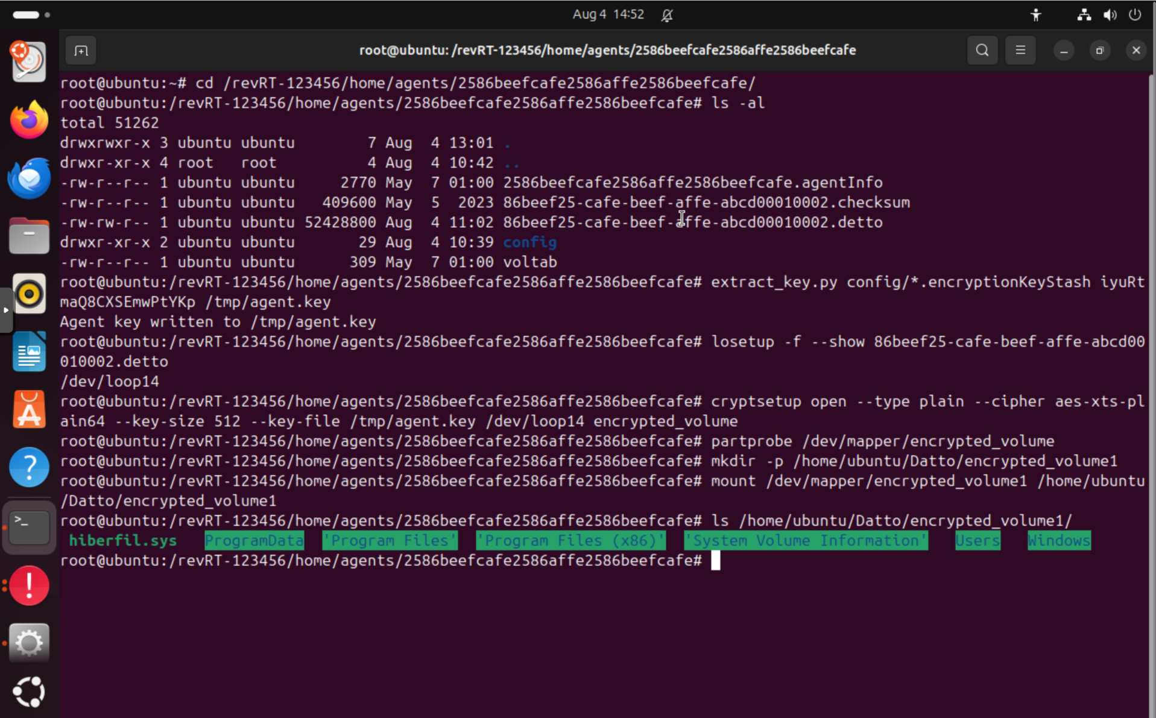Click the file size 52428800
Viewport: 1156px width, 718px height.
(x=340, y=222)
